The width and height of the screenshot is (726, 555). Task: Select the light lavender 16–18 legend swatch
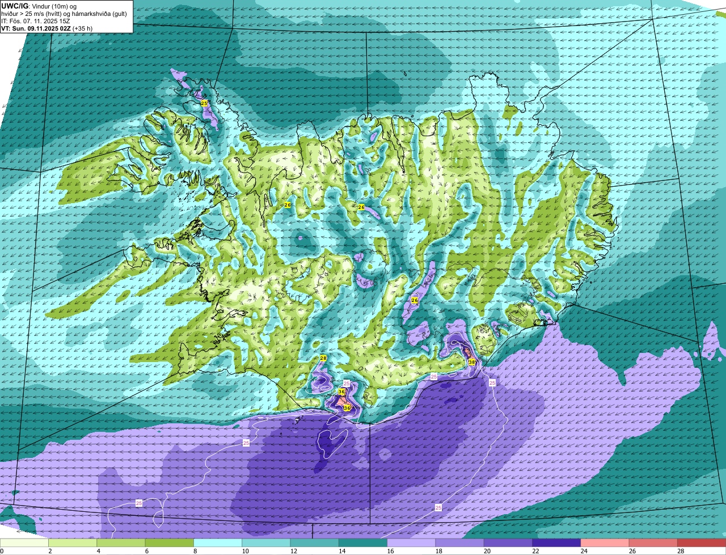[411, 543]
